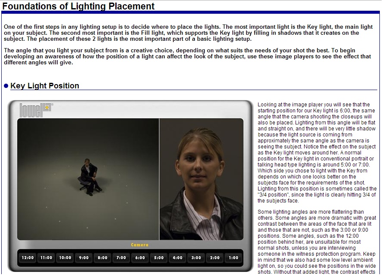Switch key light to 9:00 position
Viewport: 382px width, 278px height.
tap(84, 258)
